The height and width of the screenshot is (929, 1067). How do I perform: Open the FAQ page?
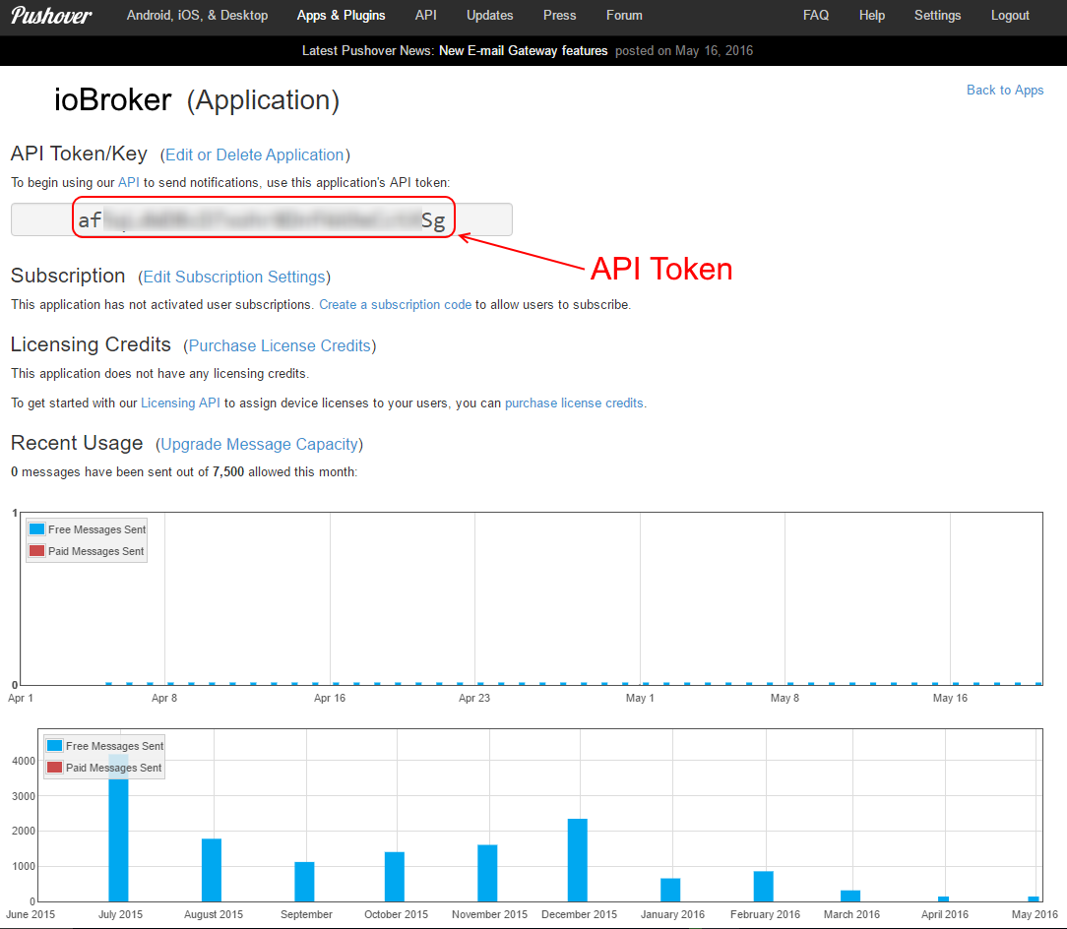[x=816, y=15]
